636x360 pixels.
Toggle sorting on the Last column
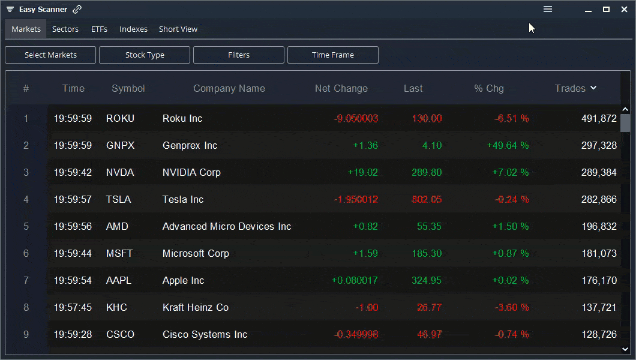click(x=413, y=88)
